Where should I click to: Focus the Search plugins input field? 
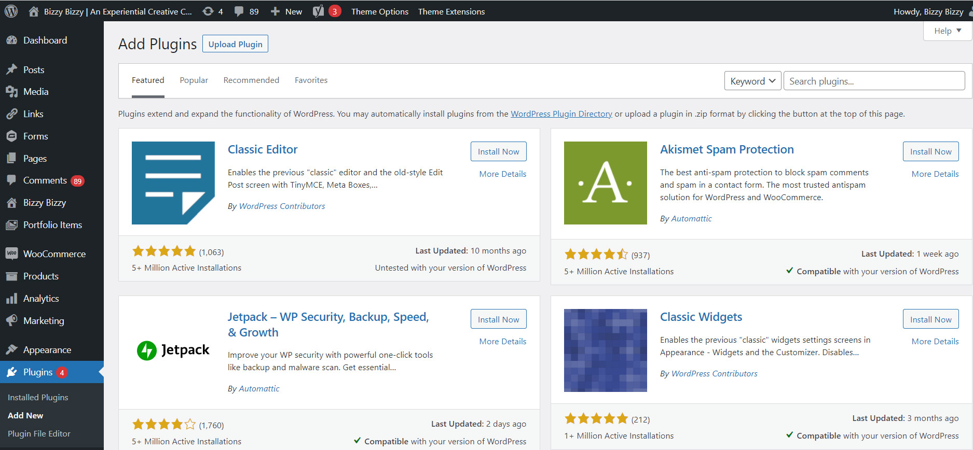pyautogui.click(x=874, y=81)
